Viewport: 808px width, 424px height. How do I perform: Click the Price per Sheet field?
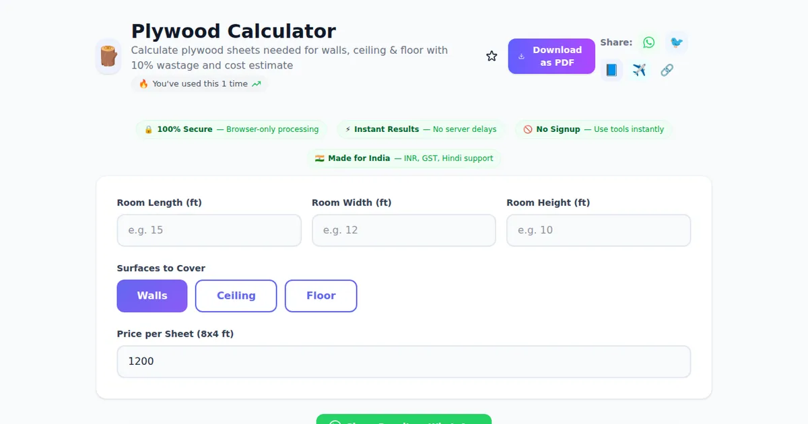[403, 361]
